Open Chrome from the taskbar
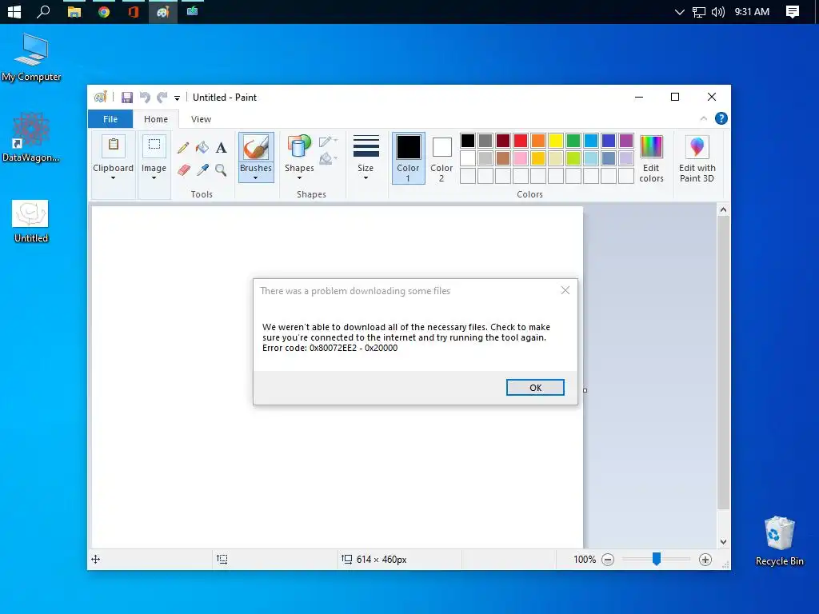This screenshot has height=614, width=819. [104, 11]
